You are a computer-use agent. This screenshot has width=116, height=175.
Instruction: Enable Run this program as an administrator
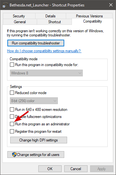point(12,124)
